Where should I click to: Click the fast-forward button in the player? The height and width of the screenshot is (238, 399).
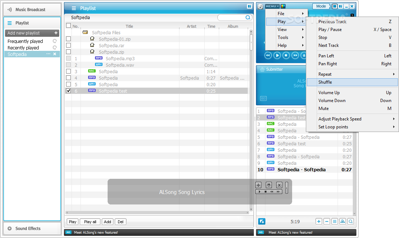coord(295,55)
